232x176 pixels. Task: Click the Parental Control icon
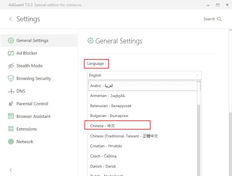click(x=11, y=104)
